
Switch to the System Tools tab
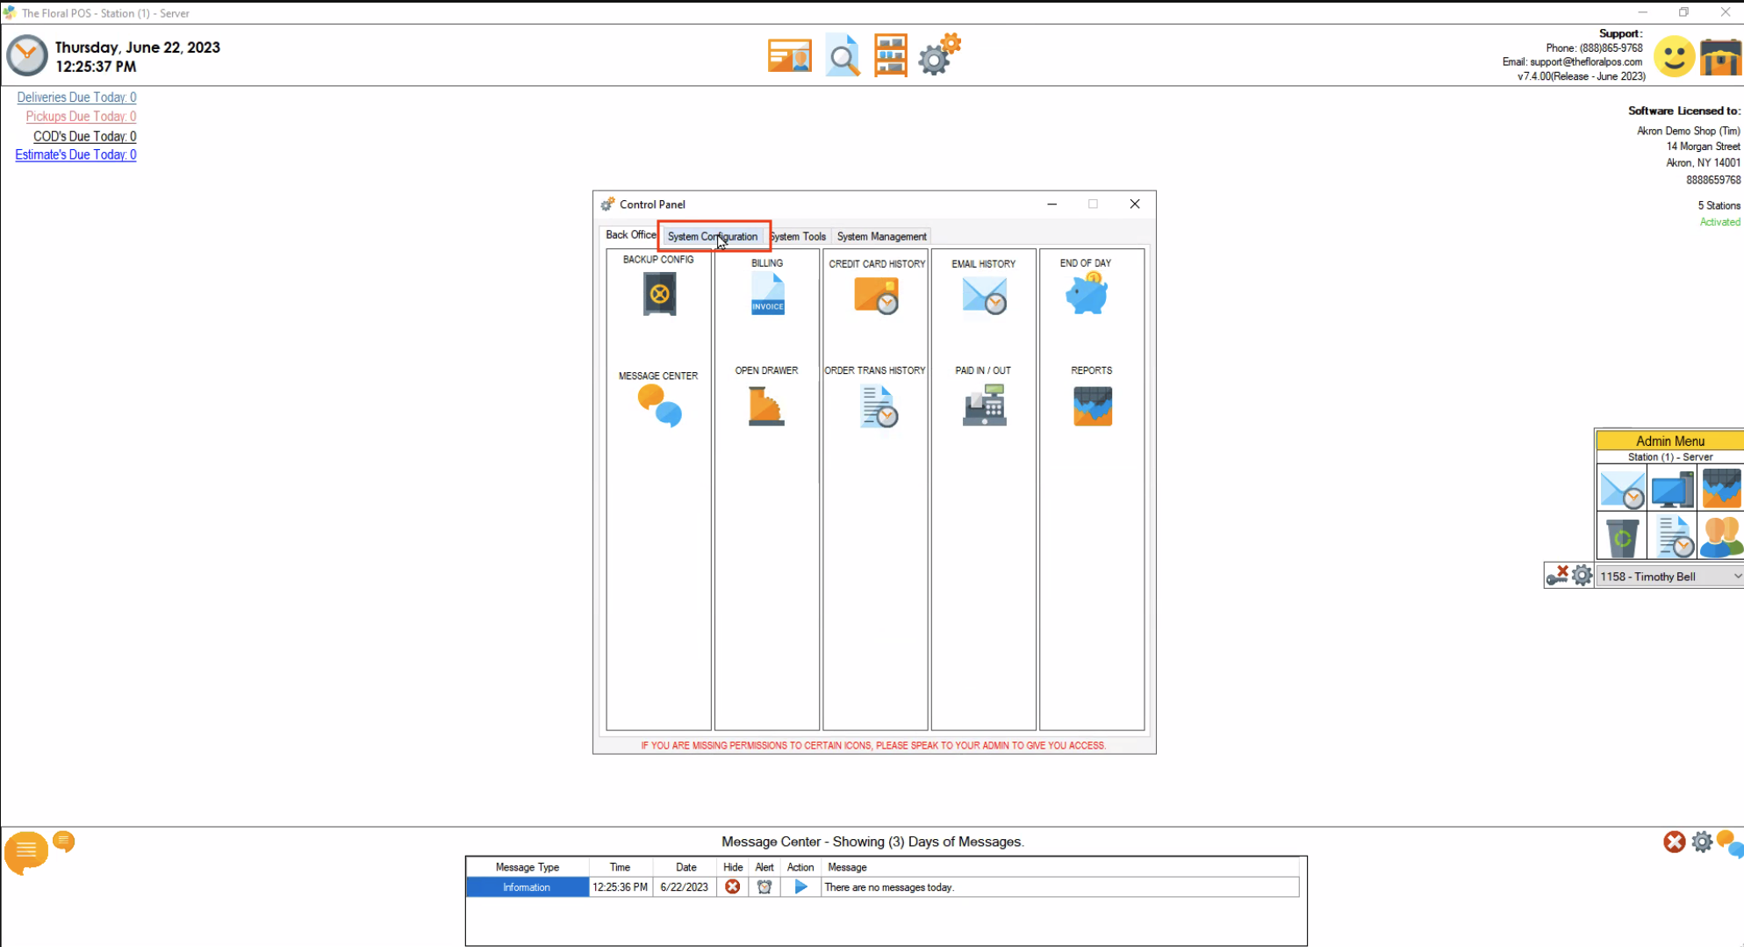pyautogui.click(x=798, y=236)
